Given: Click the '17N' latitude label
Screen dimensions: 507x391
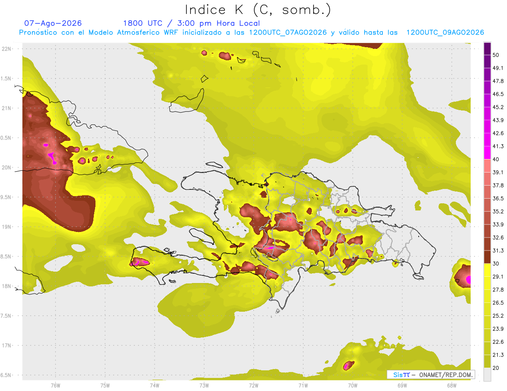Looking at the screenshot, I should click(6, 345).
